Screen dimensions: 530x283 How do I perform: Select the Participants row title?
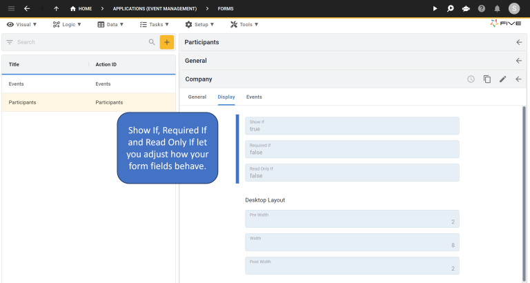point(22,102)
